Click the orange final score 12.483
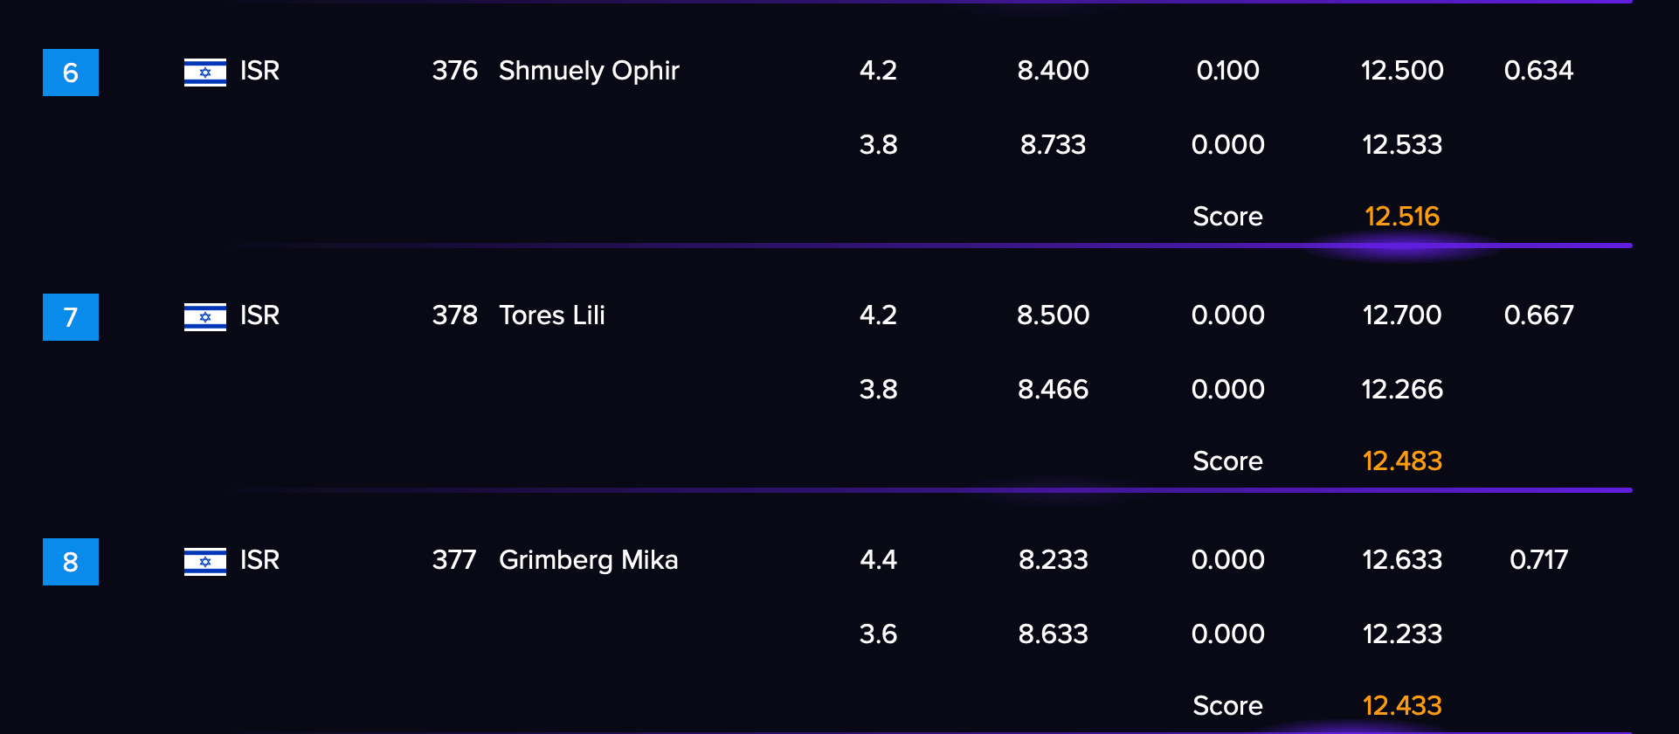The height and width of the screenshot is (734, 1679). click(1402, 461)
